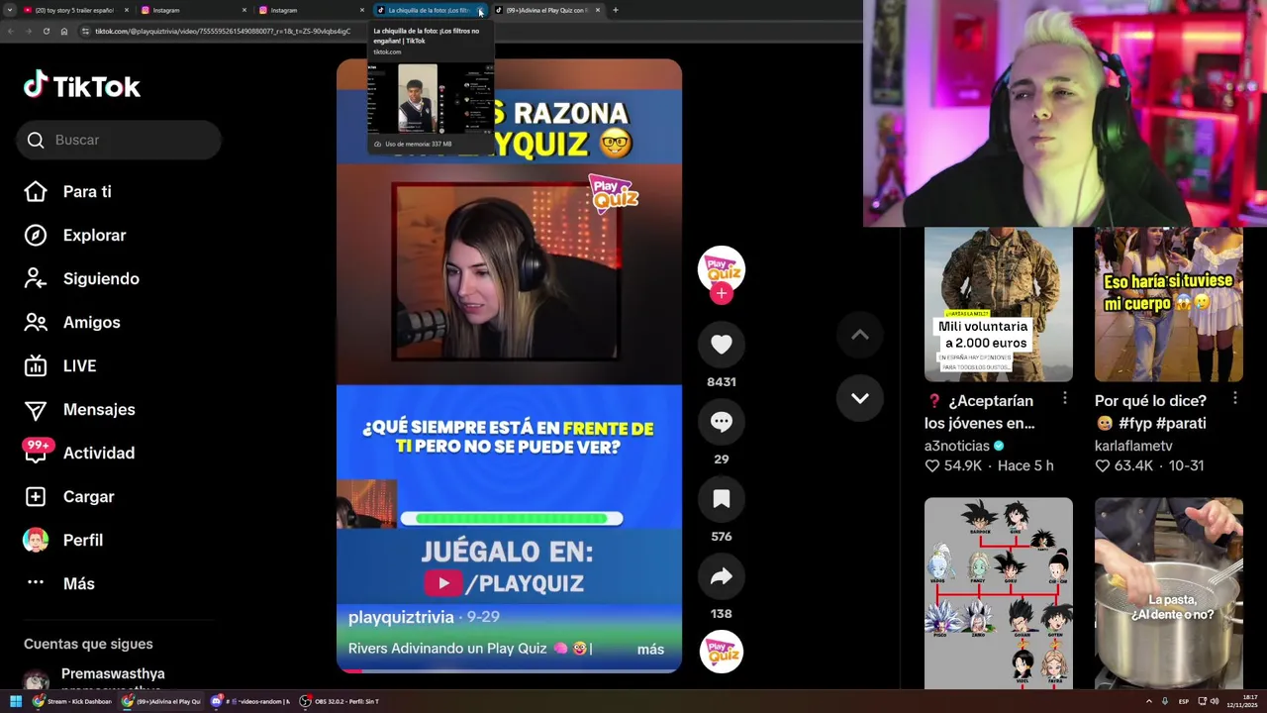Open a3noticias Mili voluntaria video thumbnail
This screenshot has width=1267, height=713.
(x=998, y=304)
